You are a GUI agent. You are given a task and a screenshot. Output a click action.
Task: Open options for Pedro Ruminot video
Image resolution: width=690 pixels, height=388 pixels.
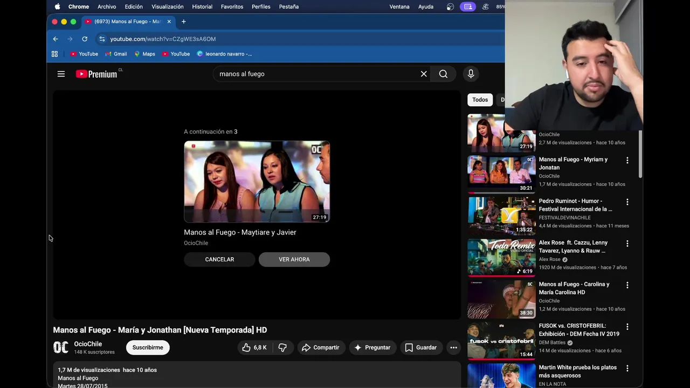[x=627, y=202]
